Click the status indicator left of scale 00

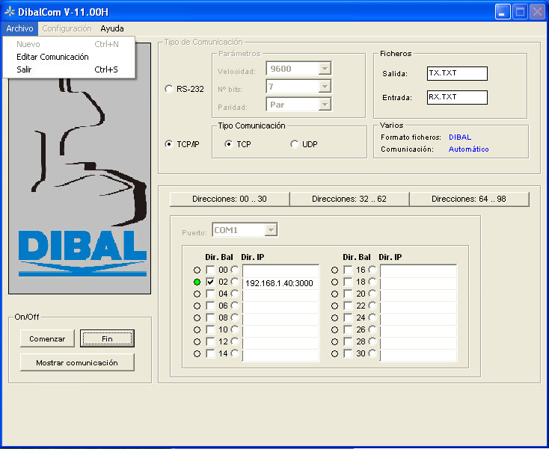197,270
